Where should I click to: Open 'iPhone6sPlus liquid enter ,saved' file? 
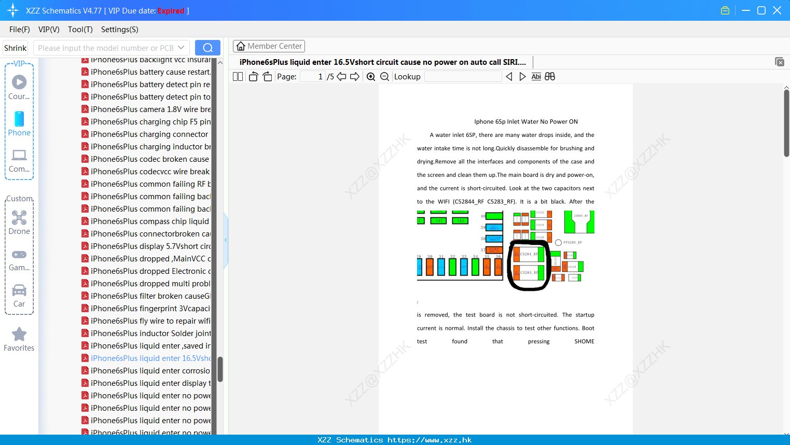[x=146, y=346]
